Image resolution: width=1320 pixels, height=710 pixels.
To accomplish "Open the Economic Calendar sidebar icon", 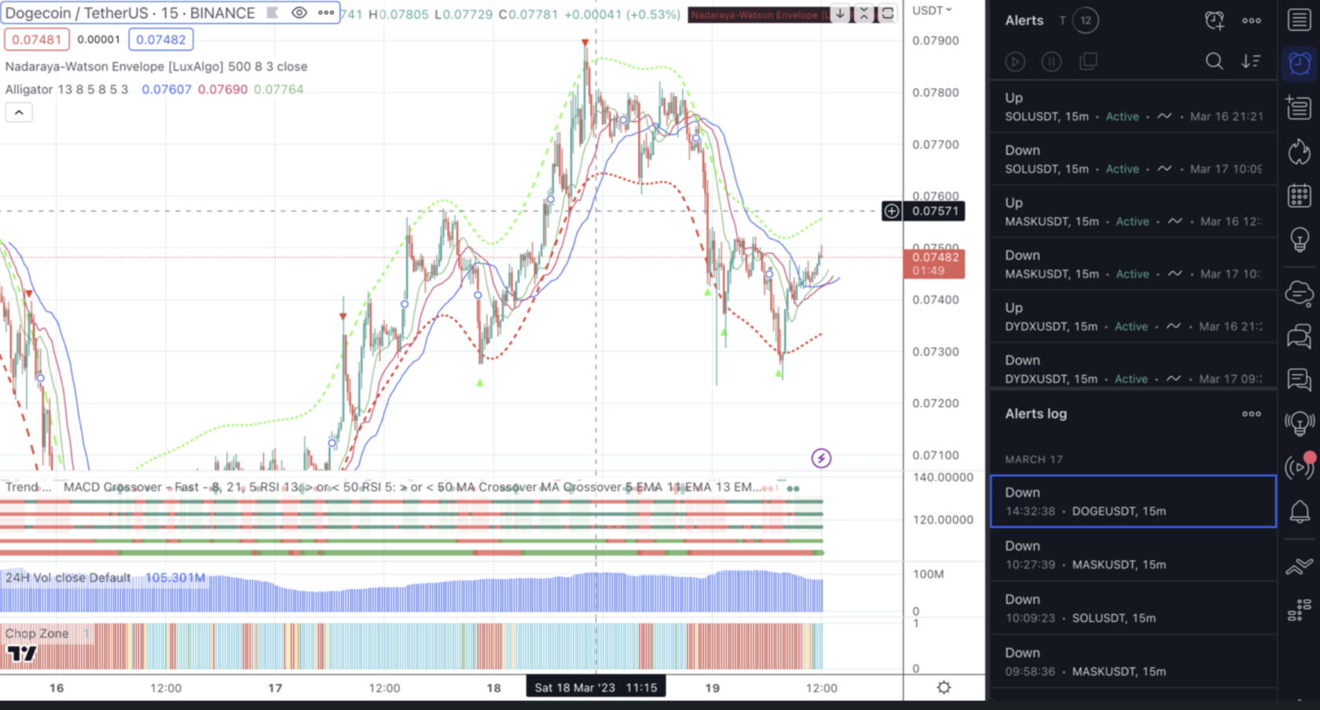I will click(x=1299, y=195).
